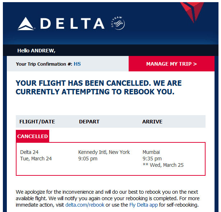Visit the delta.com/rebook link

coord(85,205)
